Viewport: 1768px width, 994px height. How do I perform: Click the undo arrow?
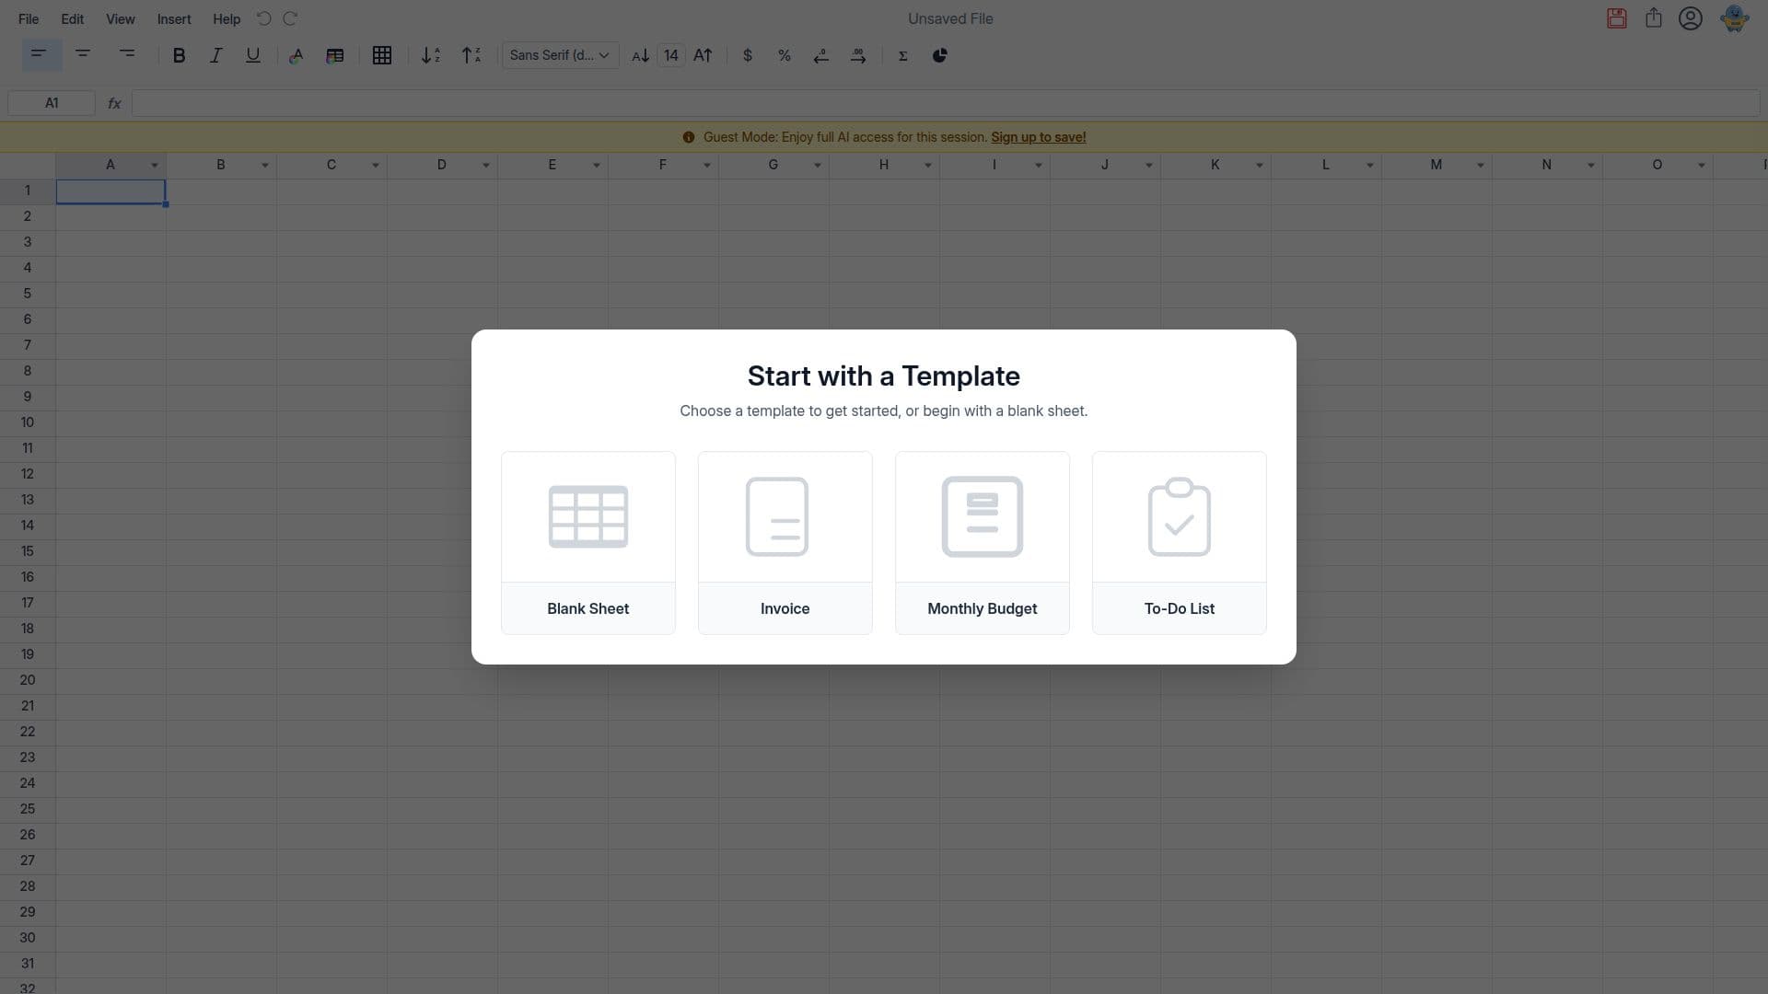263,18
